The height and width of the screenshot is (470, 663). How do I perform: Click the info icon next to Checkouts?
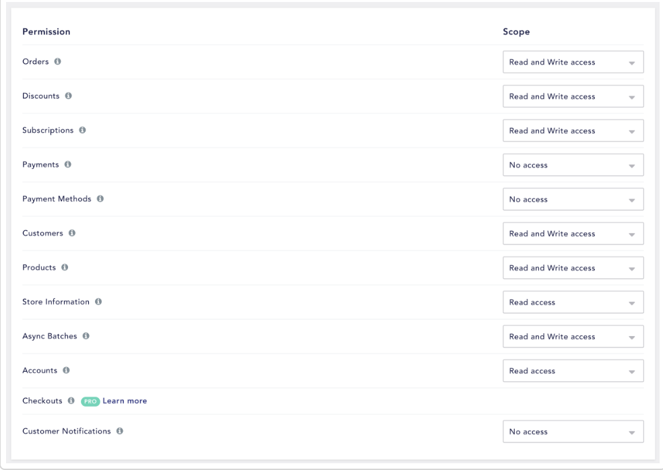coord(71,401)
